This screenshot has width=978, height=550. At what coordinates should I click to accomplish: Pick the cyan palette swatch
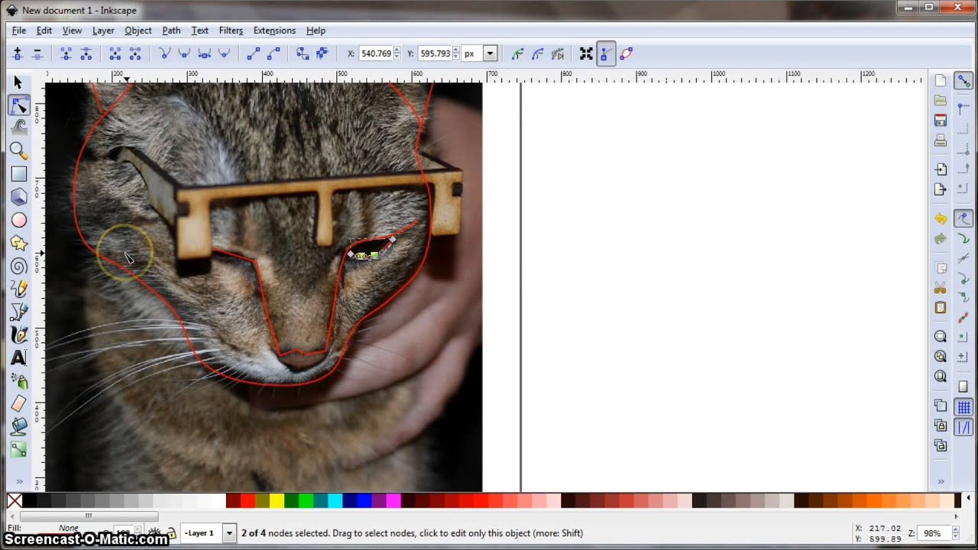pos(335,501)
